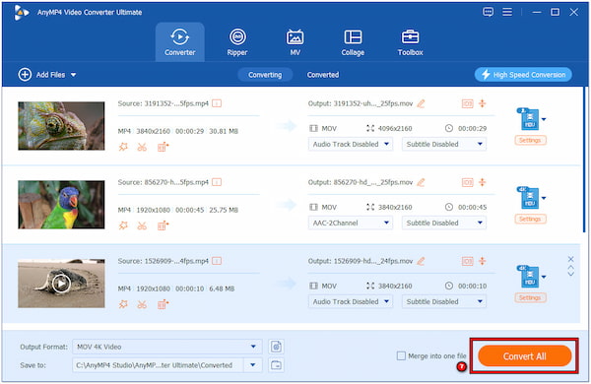This screenshot has height=384, width=591.
Task: Tick the Merge into one file checkbox
Action: (401, 355)
